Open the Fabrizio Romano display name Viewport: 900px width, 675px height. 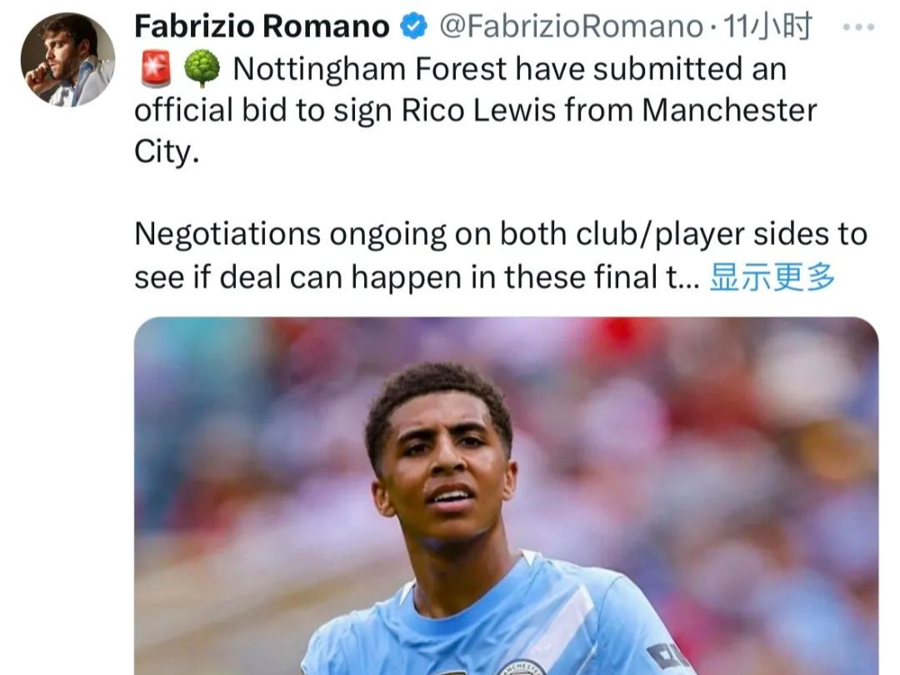coord(262,27)
